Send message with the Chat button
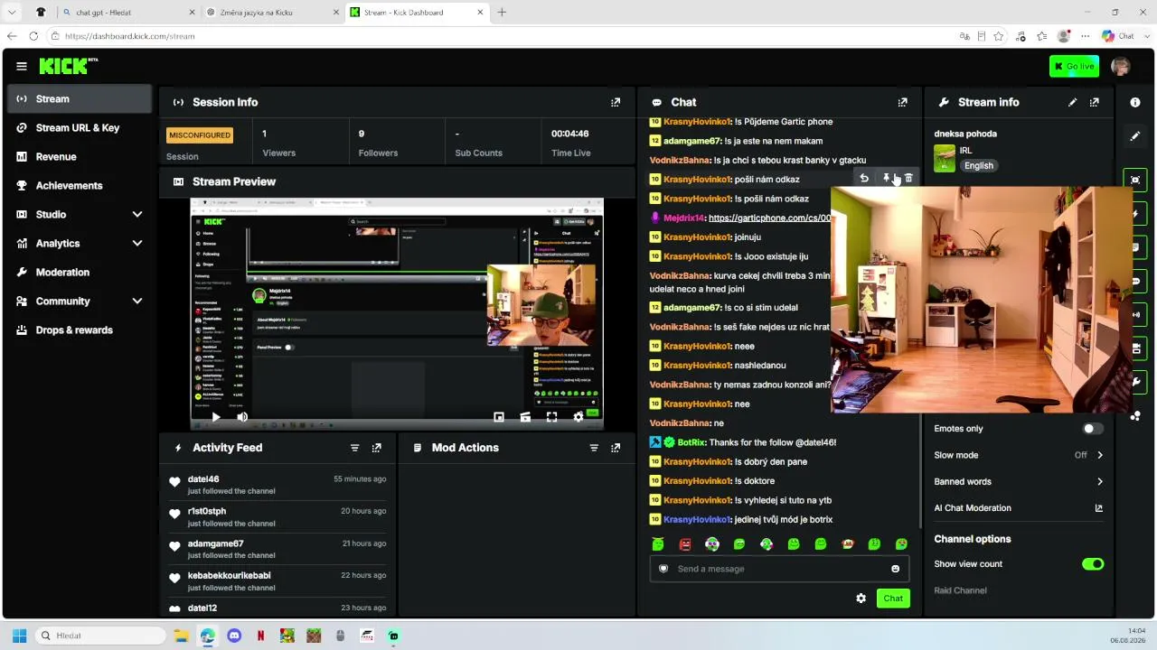The image size is (1157, 650). 893,599
